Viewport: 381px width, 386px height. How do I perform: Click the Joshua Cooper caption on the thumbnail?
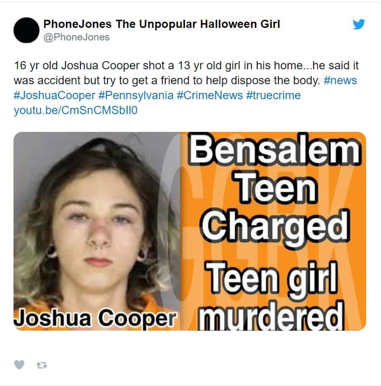96,318
